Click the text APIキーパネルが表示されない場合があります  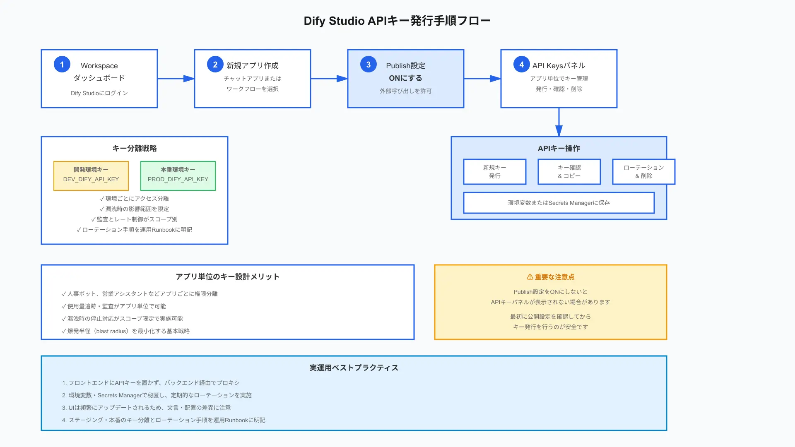pyautogui.click(x=551, y=302)
